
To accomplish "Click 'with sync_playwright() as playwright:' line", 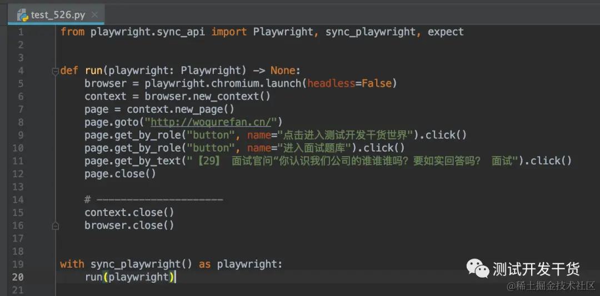I will pos(172,264).
